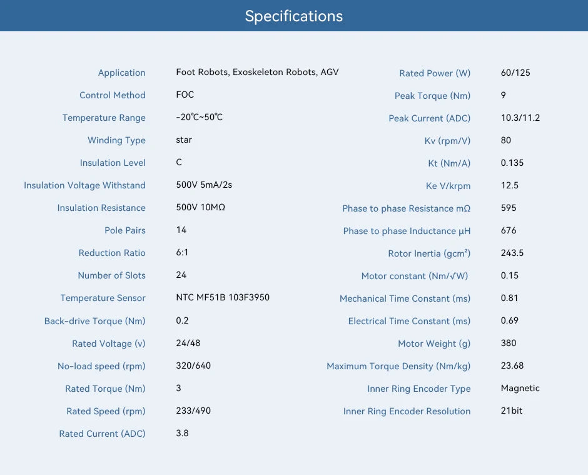
Task: Select the Rotor Inertia value 243.5
Action: click(512, 253)
